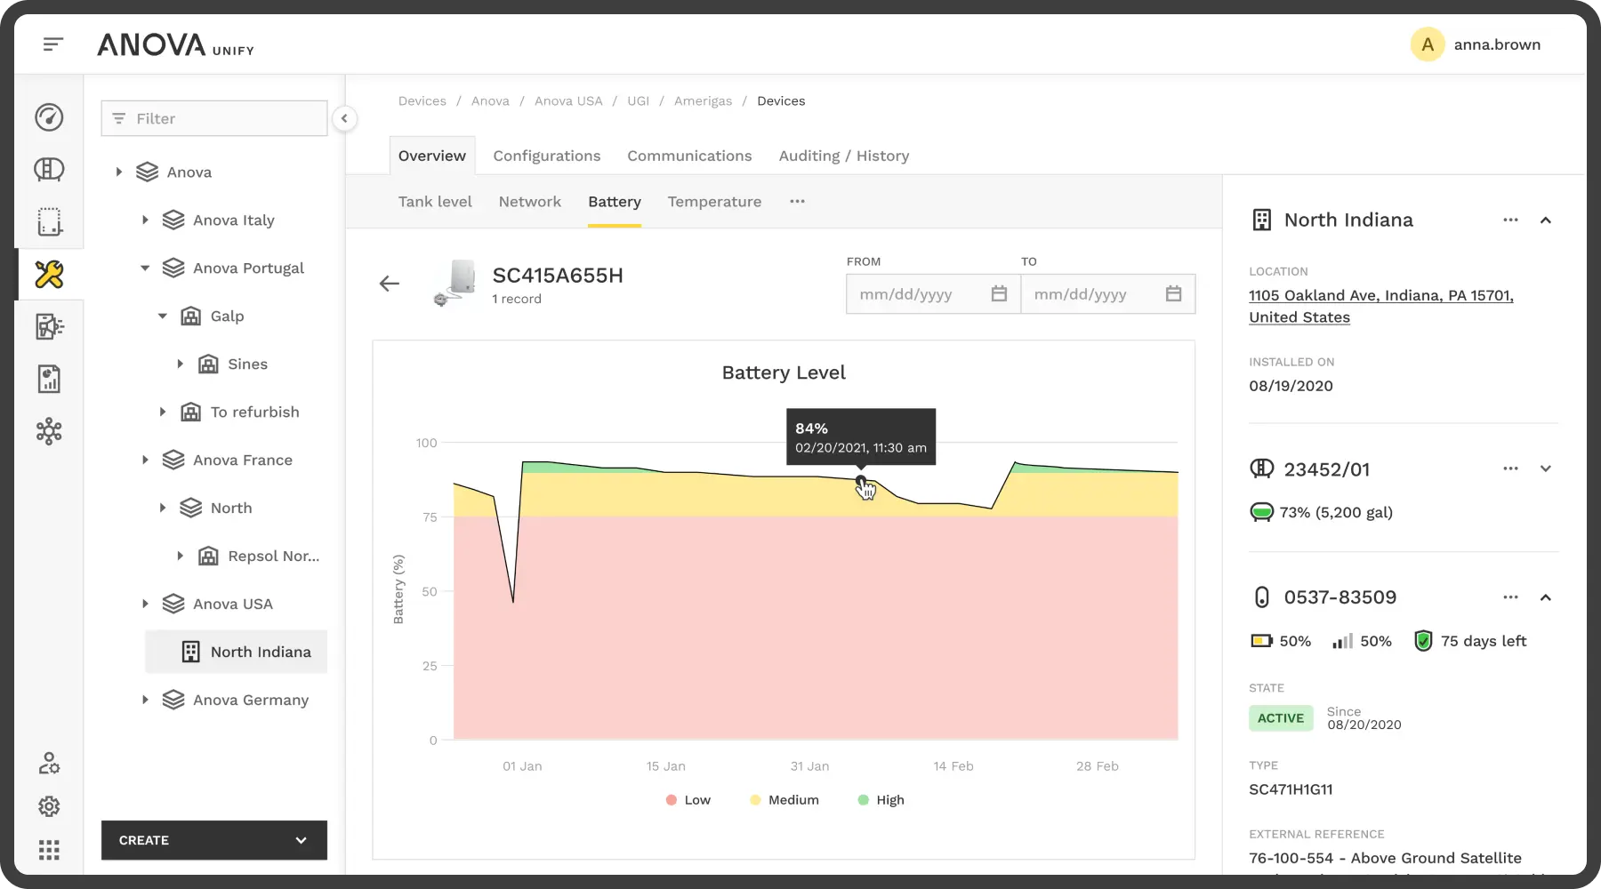This screenshot has height=889, width=1601.
Task: Open the CREATE dropdown button
Action: [x=213, y=840]
